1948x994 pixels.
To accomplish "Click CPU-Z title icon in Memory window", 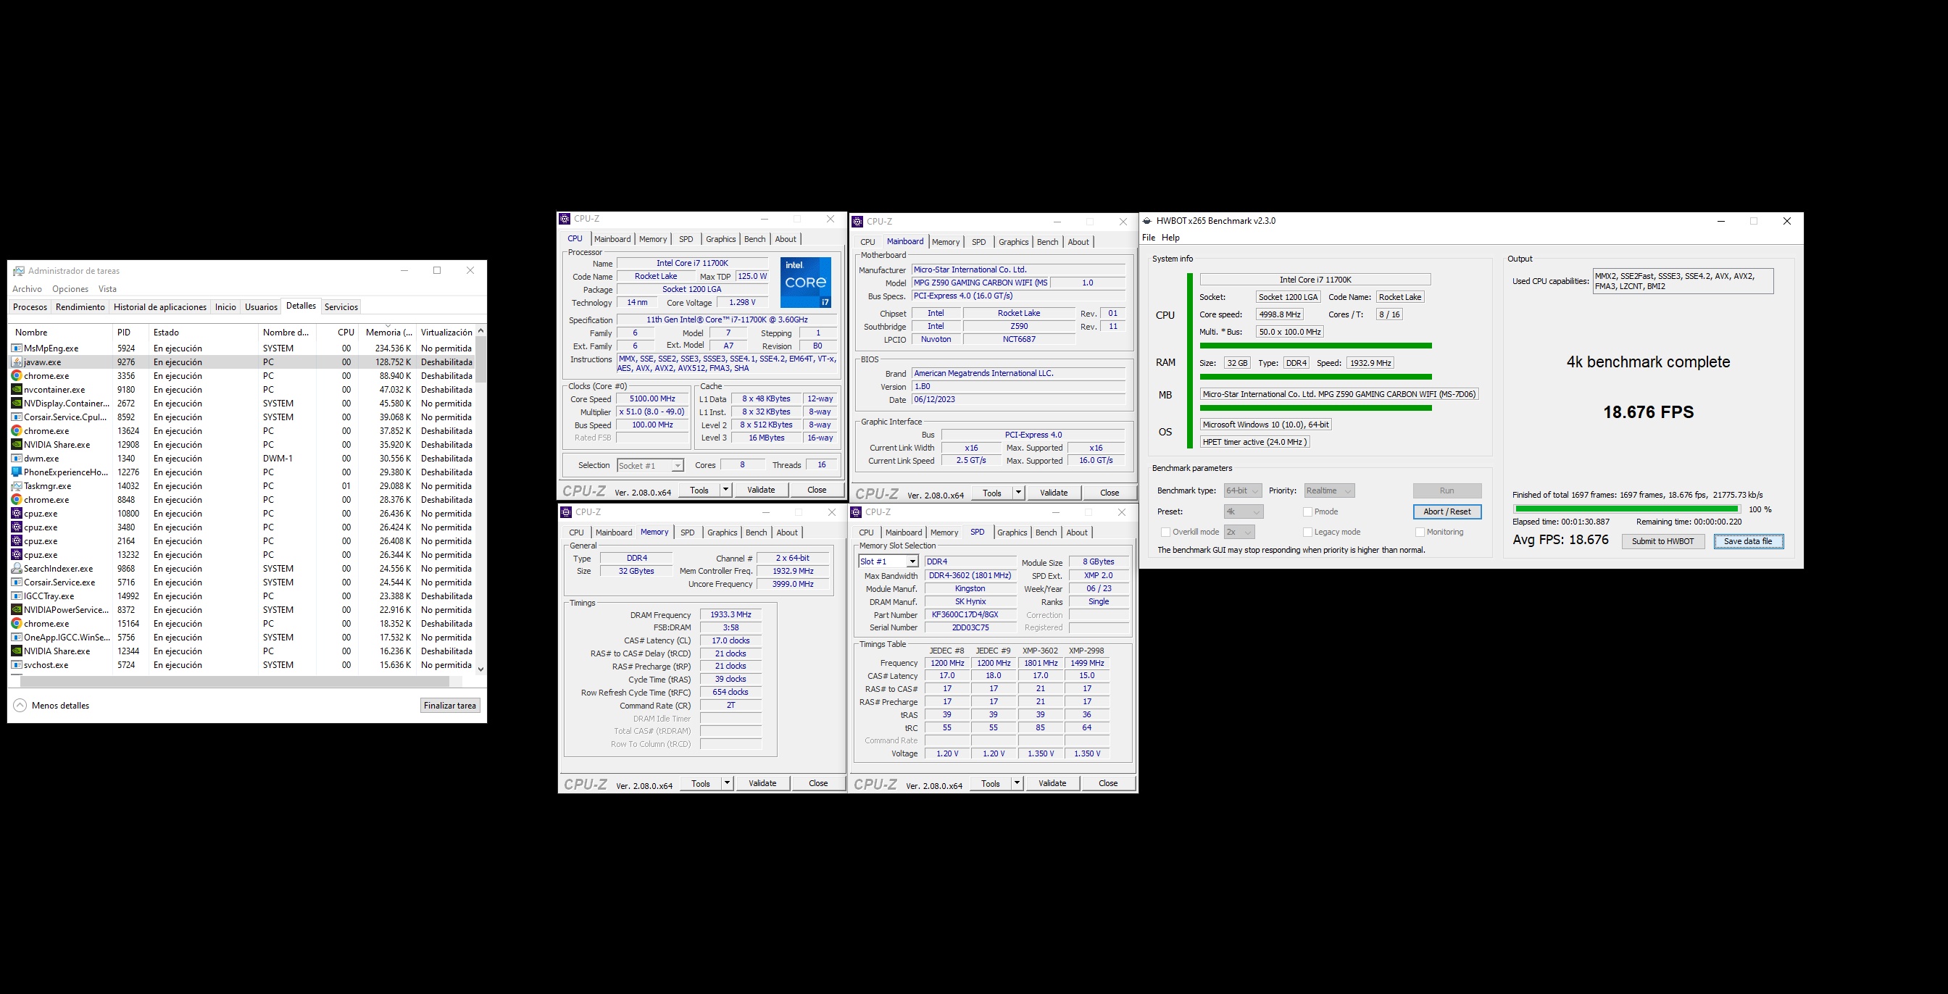I will coord(566,512).
